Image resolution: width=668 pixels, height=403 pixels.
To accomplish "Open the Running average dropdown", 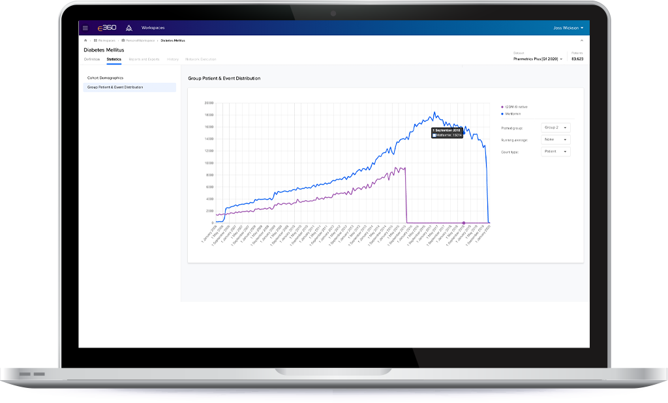I will pos(556,140).
